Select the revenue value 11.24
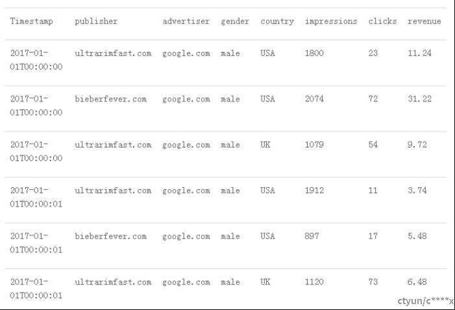The image size is (455, 310). [419, 53]
